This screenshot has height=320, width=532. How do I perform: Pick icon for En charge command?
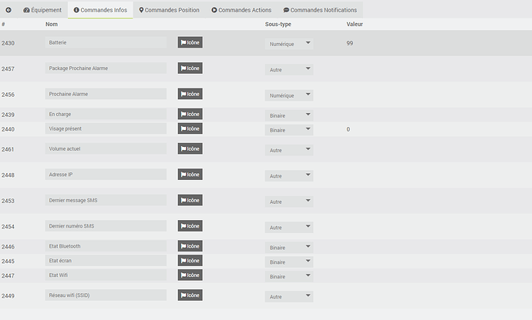190,114
